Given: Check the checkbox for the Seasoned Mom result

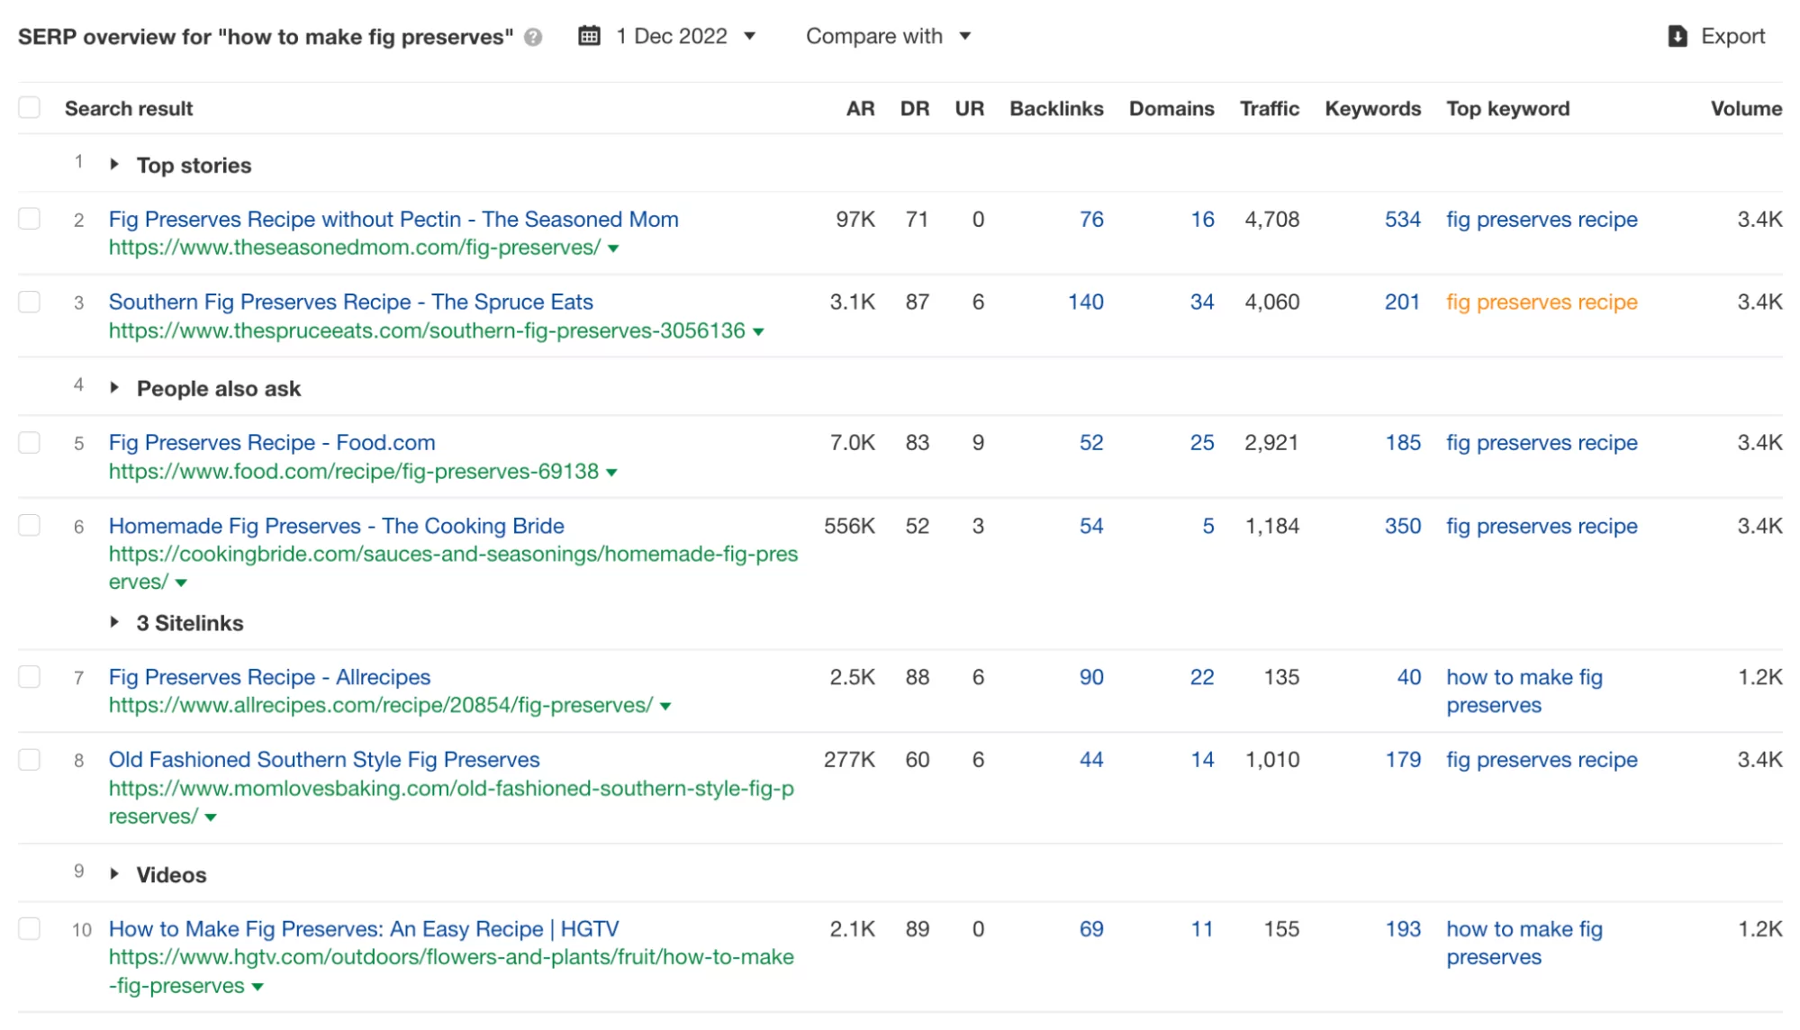Looking at the screenshot, I should click(29, 219).
